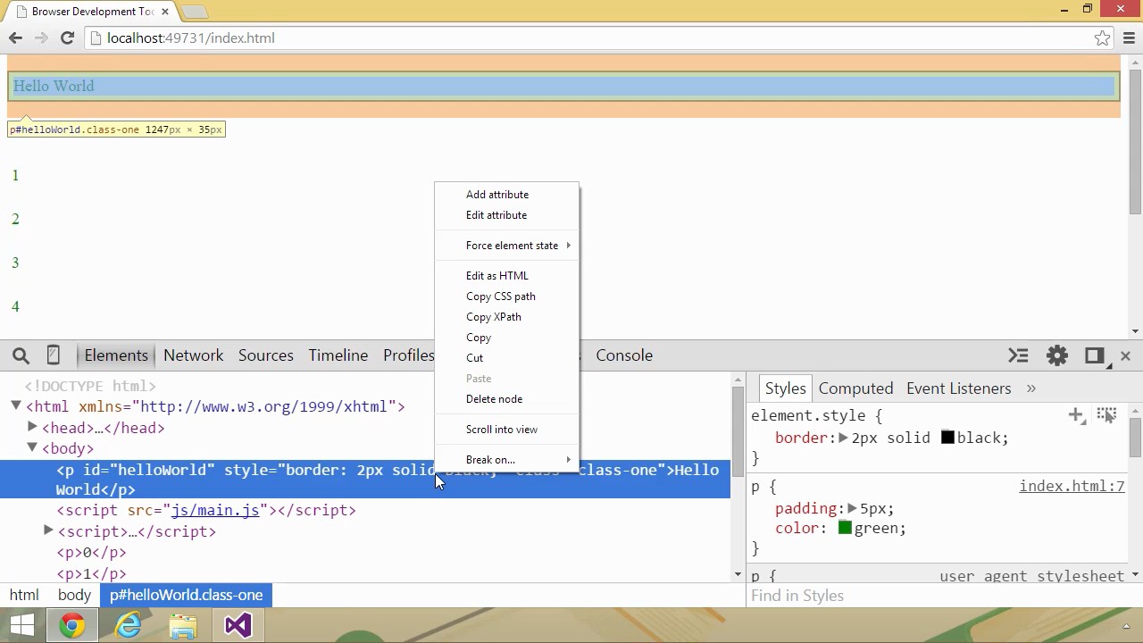Click the browser back arrow

[x=15, y=38]
